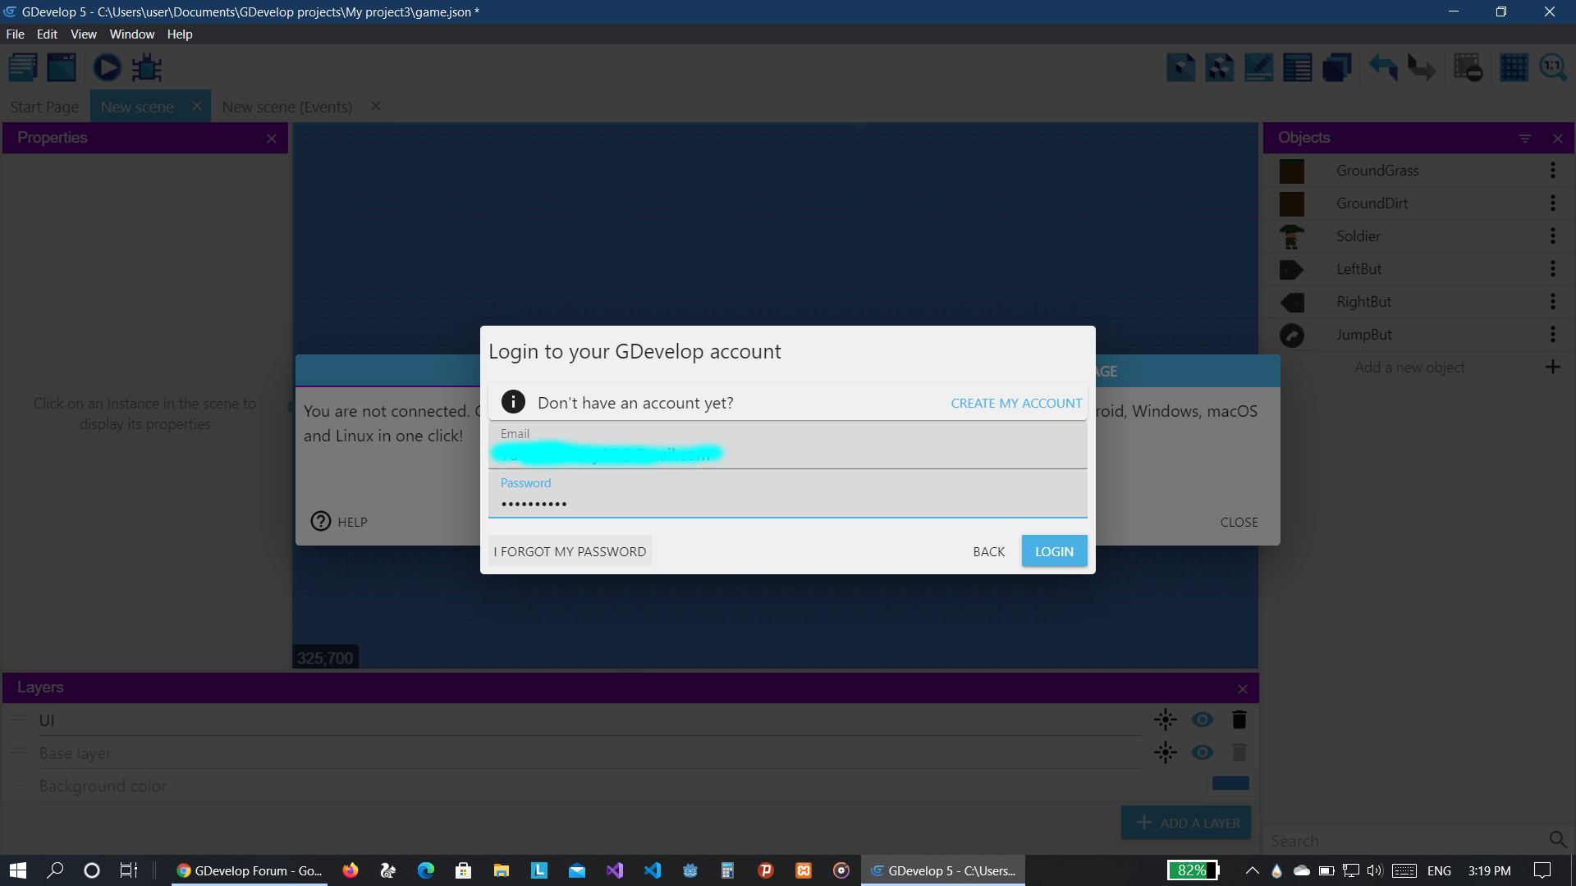1576x886 pixels.
Task: Toggle visibility eye of Base layer
Action: click(x=1203, y=752)
